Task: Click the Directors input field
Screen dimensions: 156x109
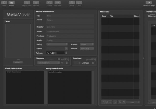Action: pos(70,27)
